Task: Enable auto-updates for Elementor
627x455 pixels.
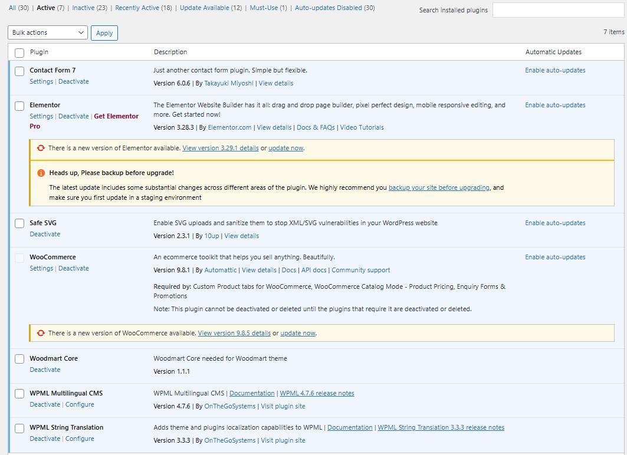Action: pos(555,105)
